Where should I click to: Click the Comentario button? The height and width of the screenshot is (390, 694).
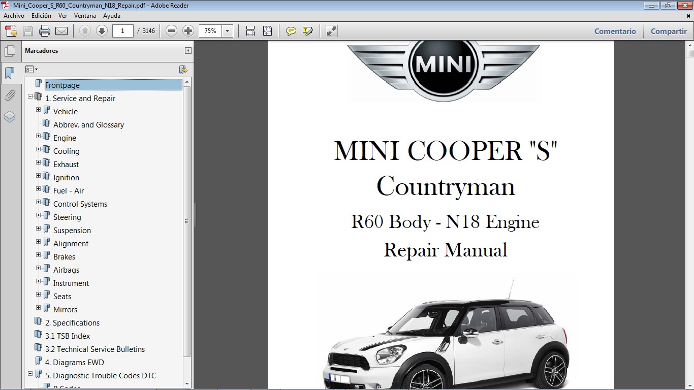(x=615, y=31)
